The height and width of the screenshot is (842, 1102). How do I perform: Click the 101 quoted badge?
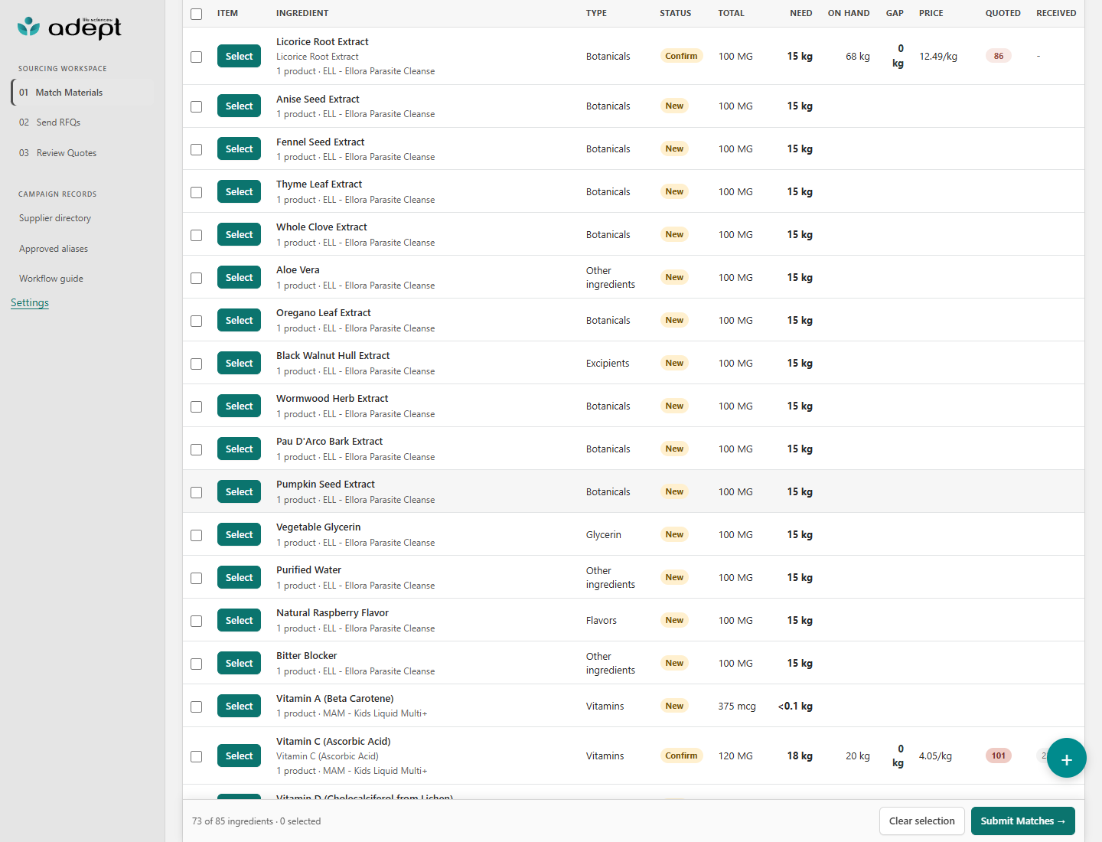pyautogui.click(x=999, y=756)
